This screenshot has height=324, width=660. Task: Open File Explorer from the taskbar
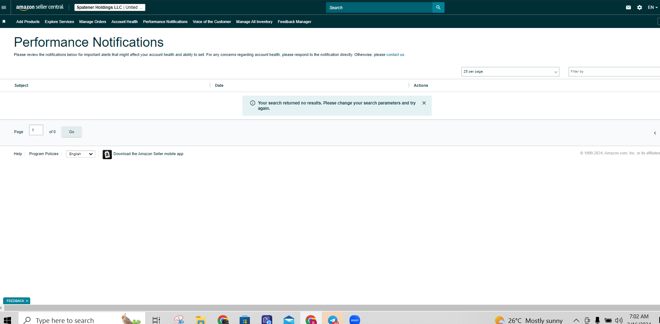201,320
